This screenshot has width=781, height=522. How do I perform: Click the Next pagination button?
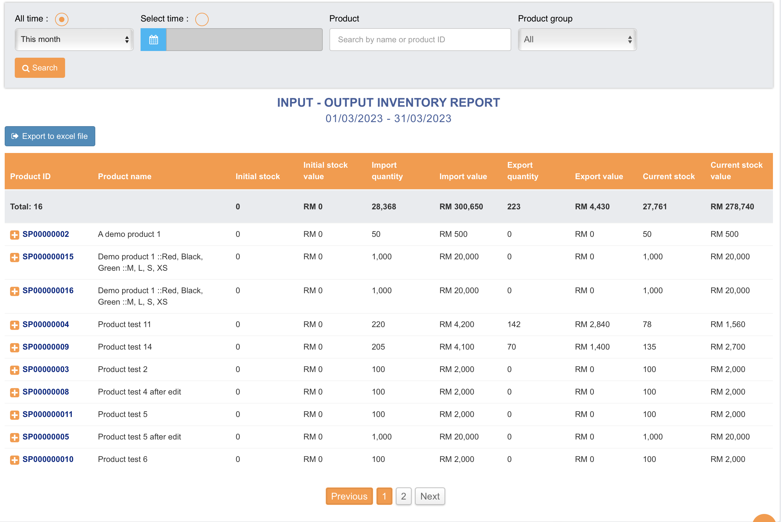(430, 496)
